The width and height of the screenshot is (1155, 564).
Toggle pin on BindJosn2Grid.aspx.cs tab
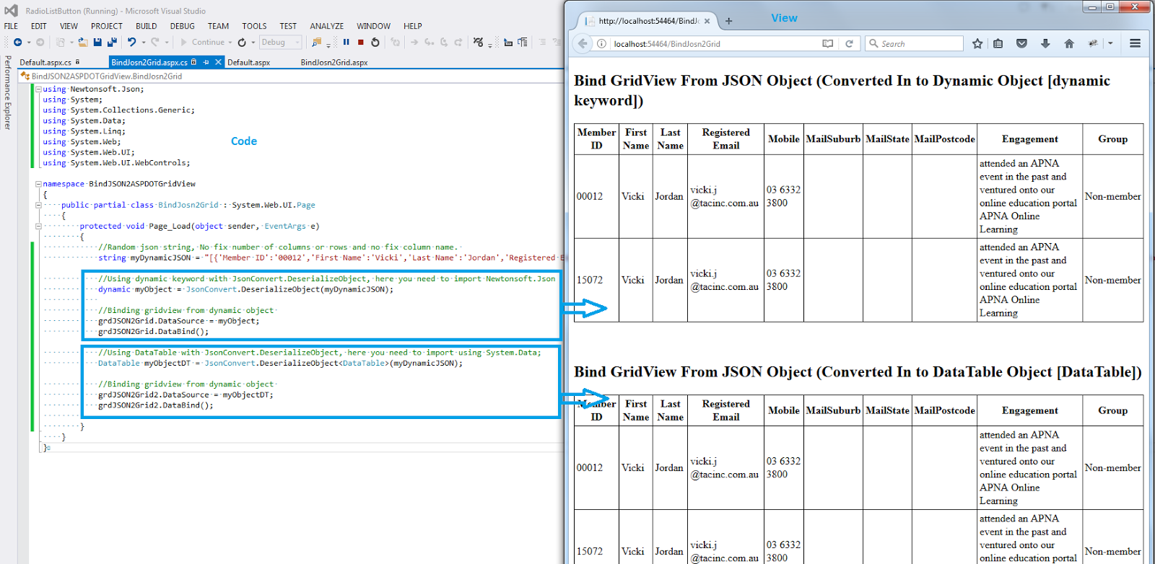pos(206,62)
